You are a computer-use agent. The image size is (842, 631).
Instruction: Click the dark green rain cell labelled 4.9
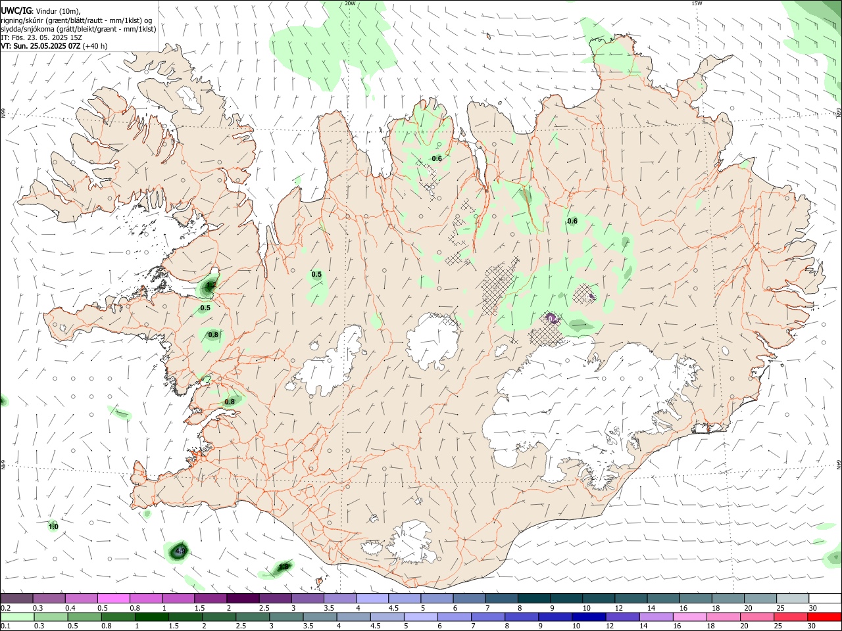point(179,551)
